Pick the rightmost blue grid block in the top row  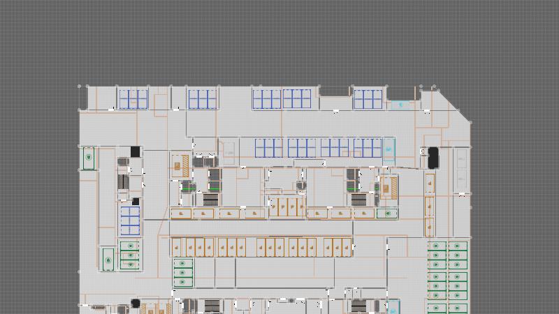coord(368,99)
